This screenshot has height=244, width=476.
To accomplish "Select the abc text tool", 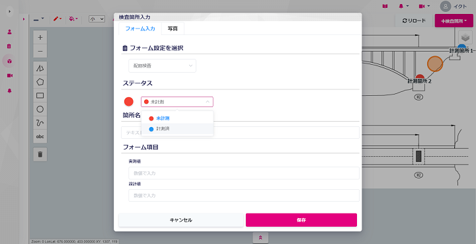I will [40, 137].
